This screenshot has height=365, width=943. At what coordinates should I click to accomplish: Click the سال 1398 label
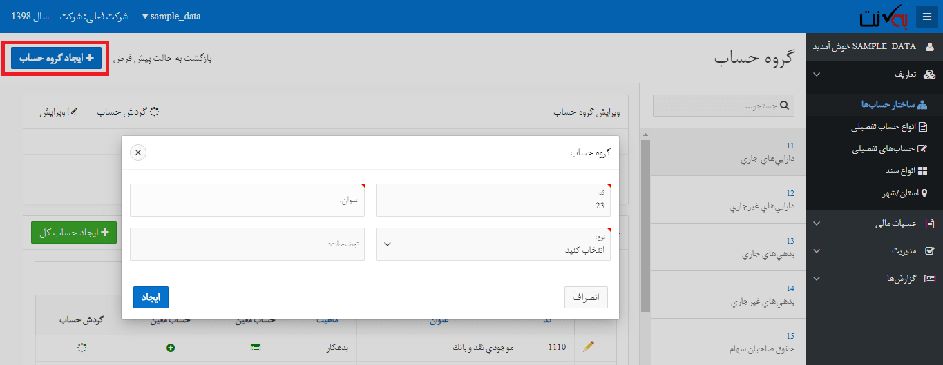(30, 17)
